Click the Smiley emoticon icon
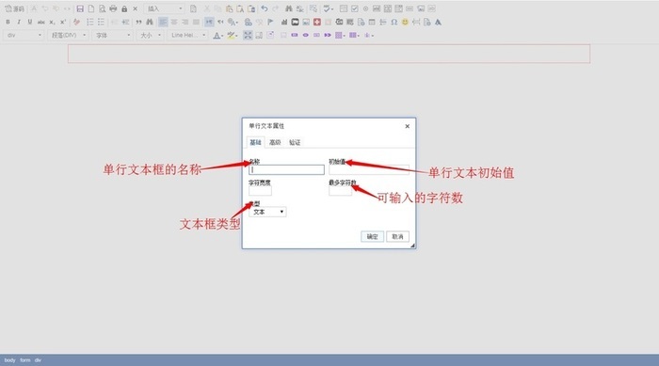 tap(405, 22)
